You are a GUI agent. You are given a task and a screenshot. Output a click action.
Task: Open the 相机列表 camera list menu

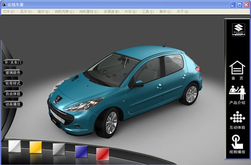click(x=64, y=12)
